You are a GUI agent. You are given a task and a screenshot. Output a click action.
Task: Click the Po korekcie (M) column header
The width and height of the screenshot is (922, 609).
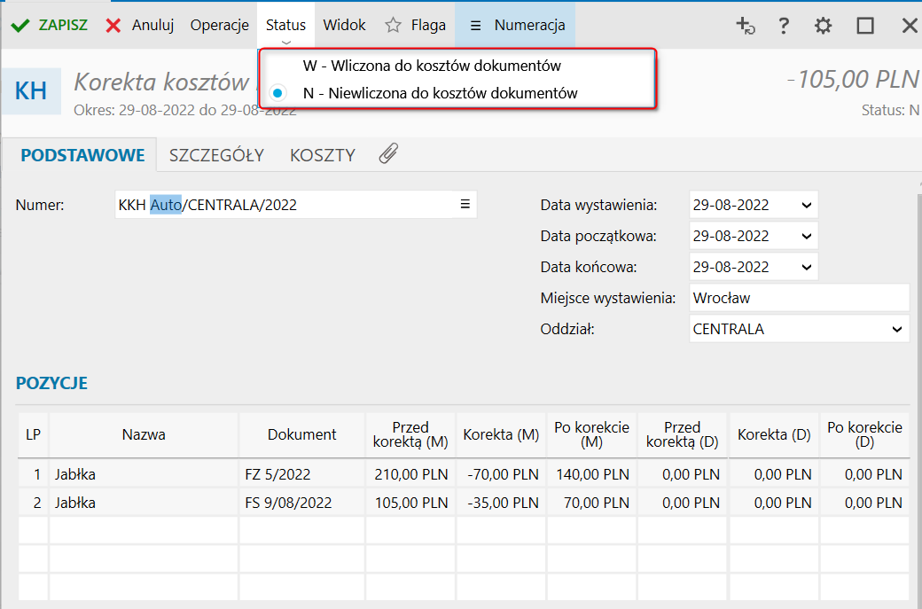pyautogui.click(x=591, y=434)
